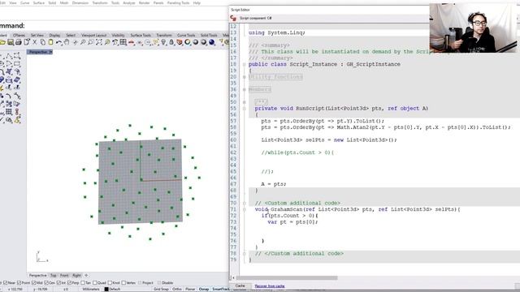Viewport: 520px width, 292px height.
Task: Click the red car icon in the toolbar
Action: (x=132, y=42)
